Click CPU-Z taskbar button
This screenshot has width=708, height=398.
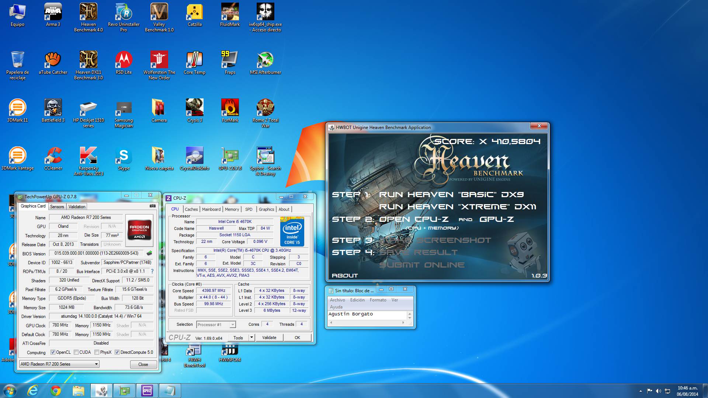(147, 391)
